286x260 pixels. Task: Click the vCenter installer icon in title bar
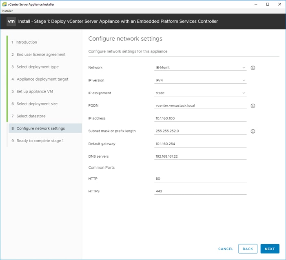pos(4,4)
